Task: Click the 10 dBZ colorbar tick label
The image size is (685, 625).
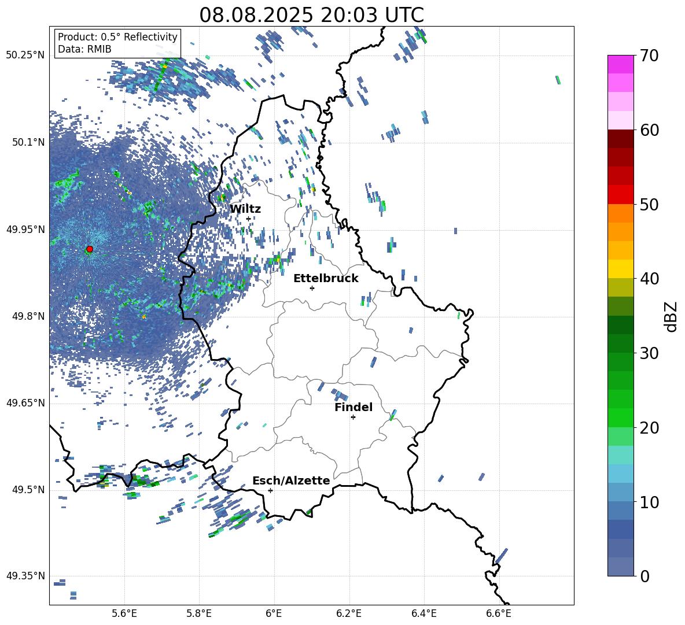Action: 649,502
